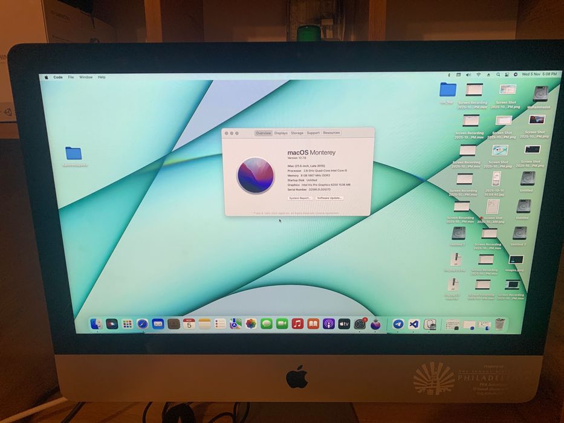The image size is (564, 423).
Task: Click the eject icon in menu bar
Action: [488, 75]
